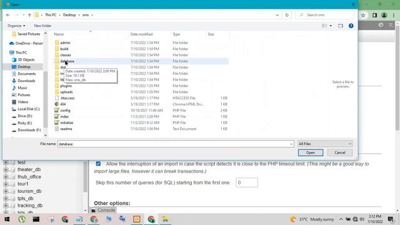Expand the tourism_db database tree node
The width and height of the screenshot is (400, 225).
6,191
